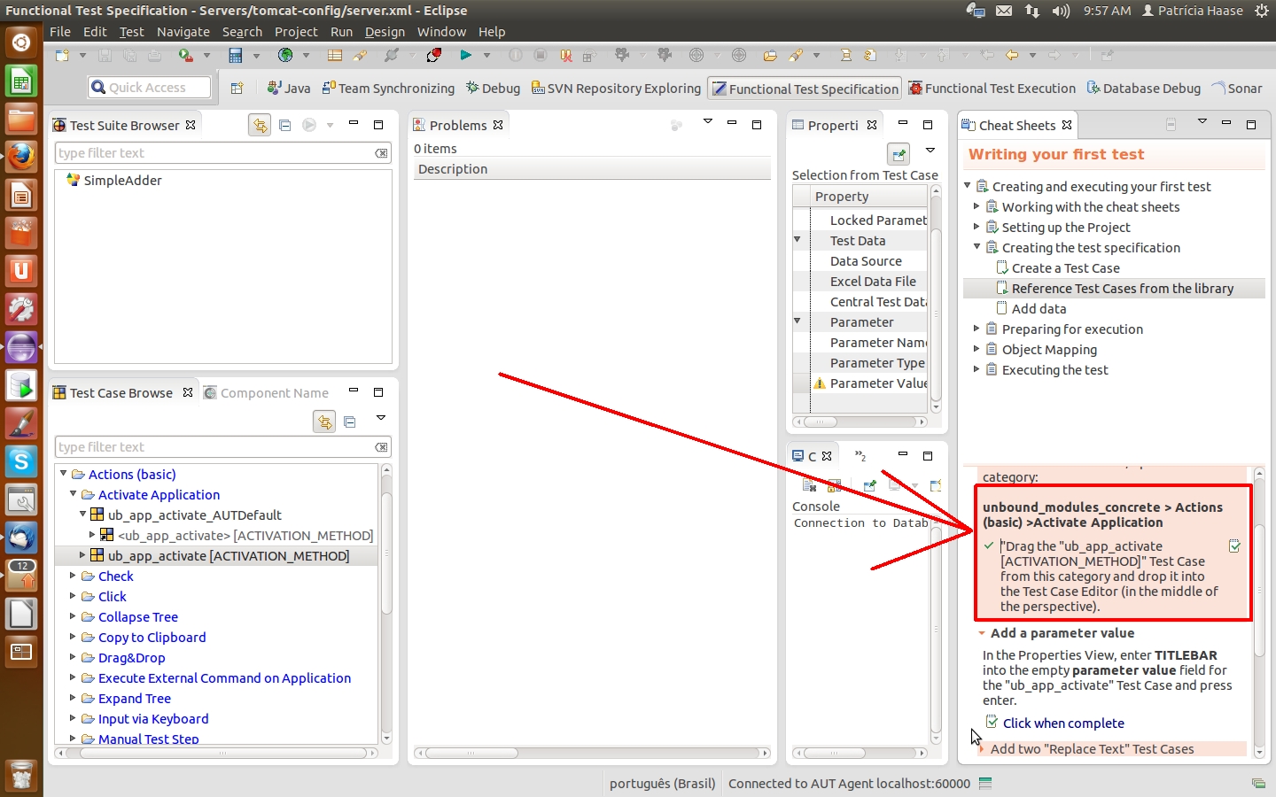Screen dimensions: 1276x797
Task: Click the "Click when complete" link
Action: (x=1063, y=723)
